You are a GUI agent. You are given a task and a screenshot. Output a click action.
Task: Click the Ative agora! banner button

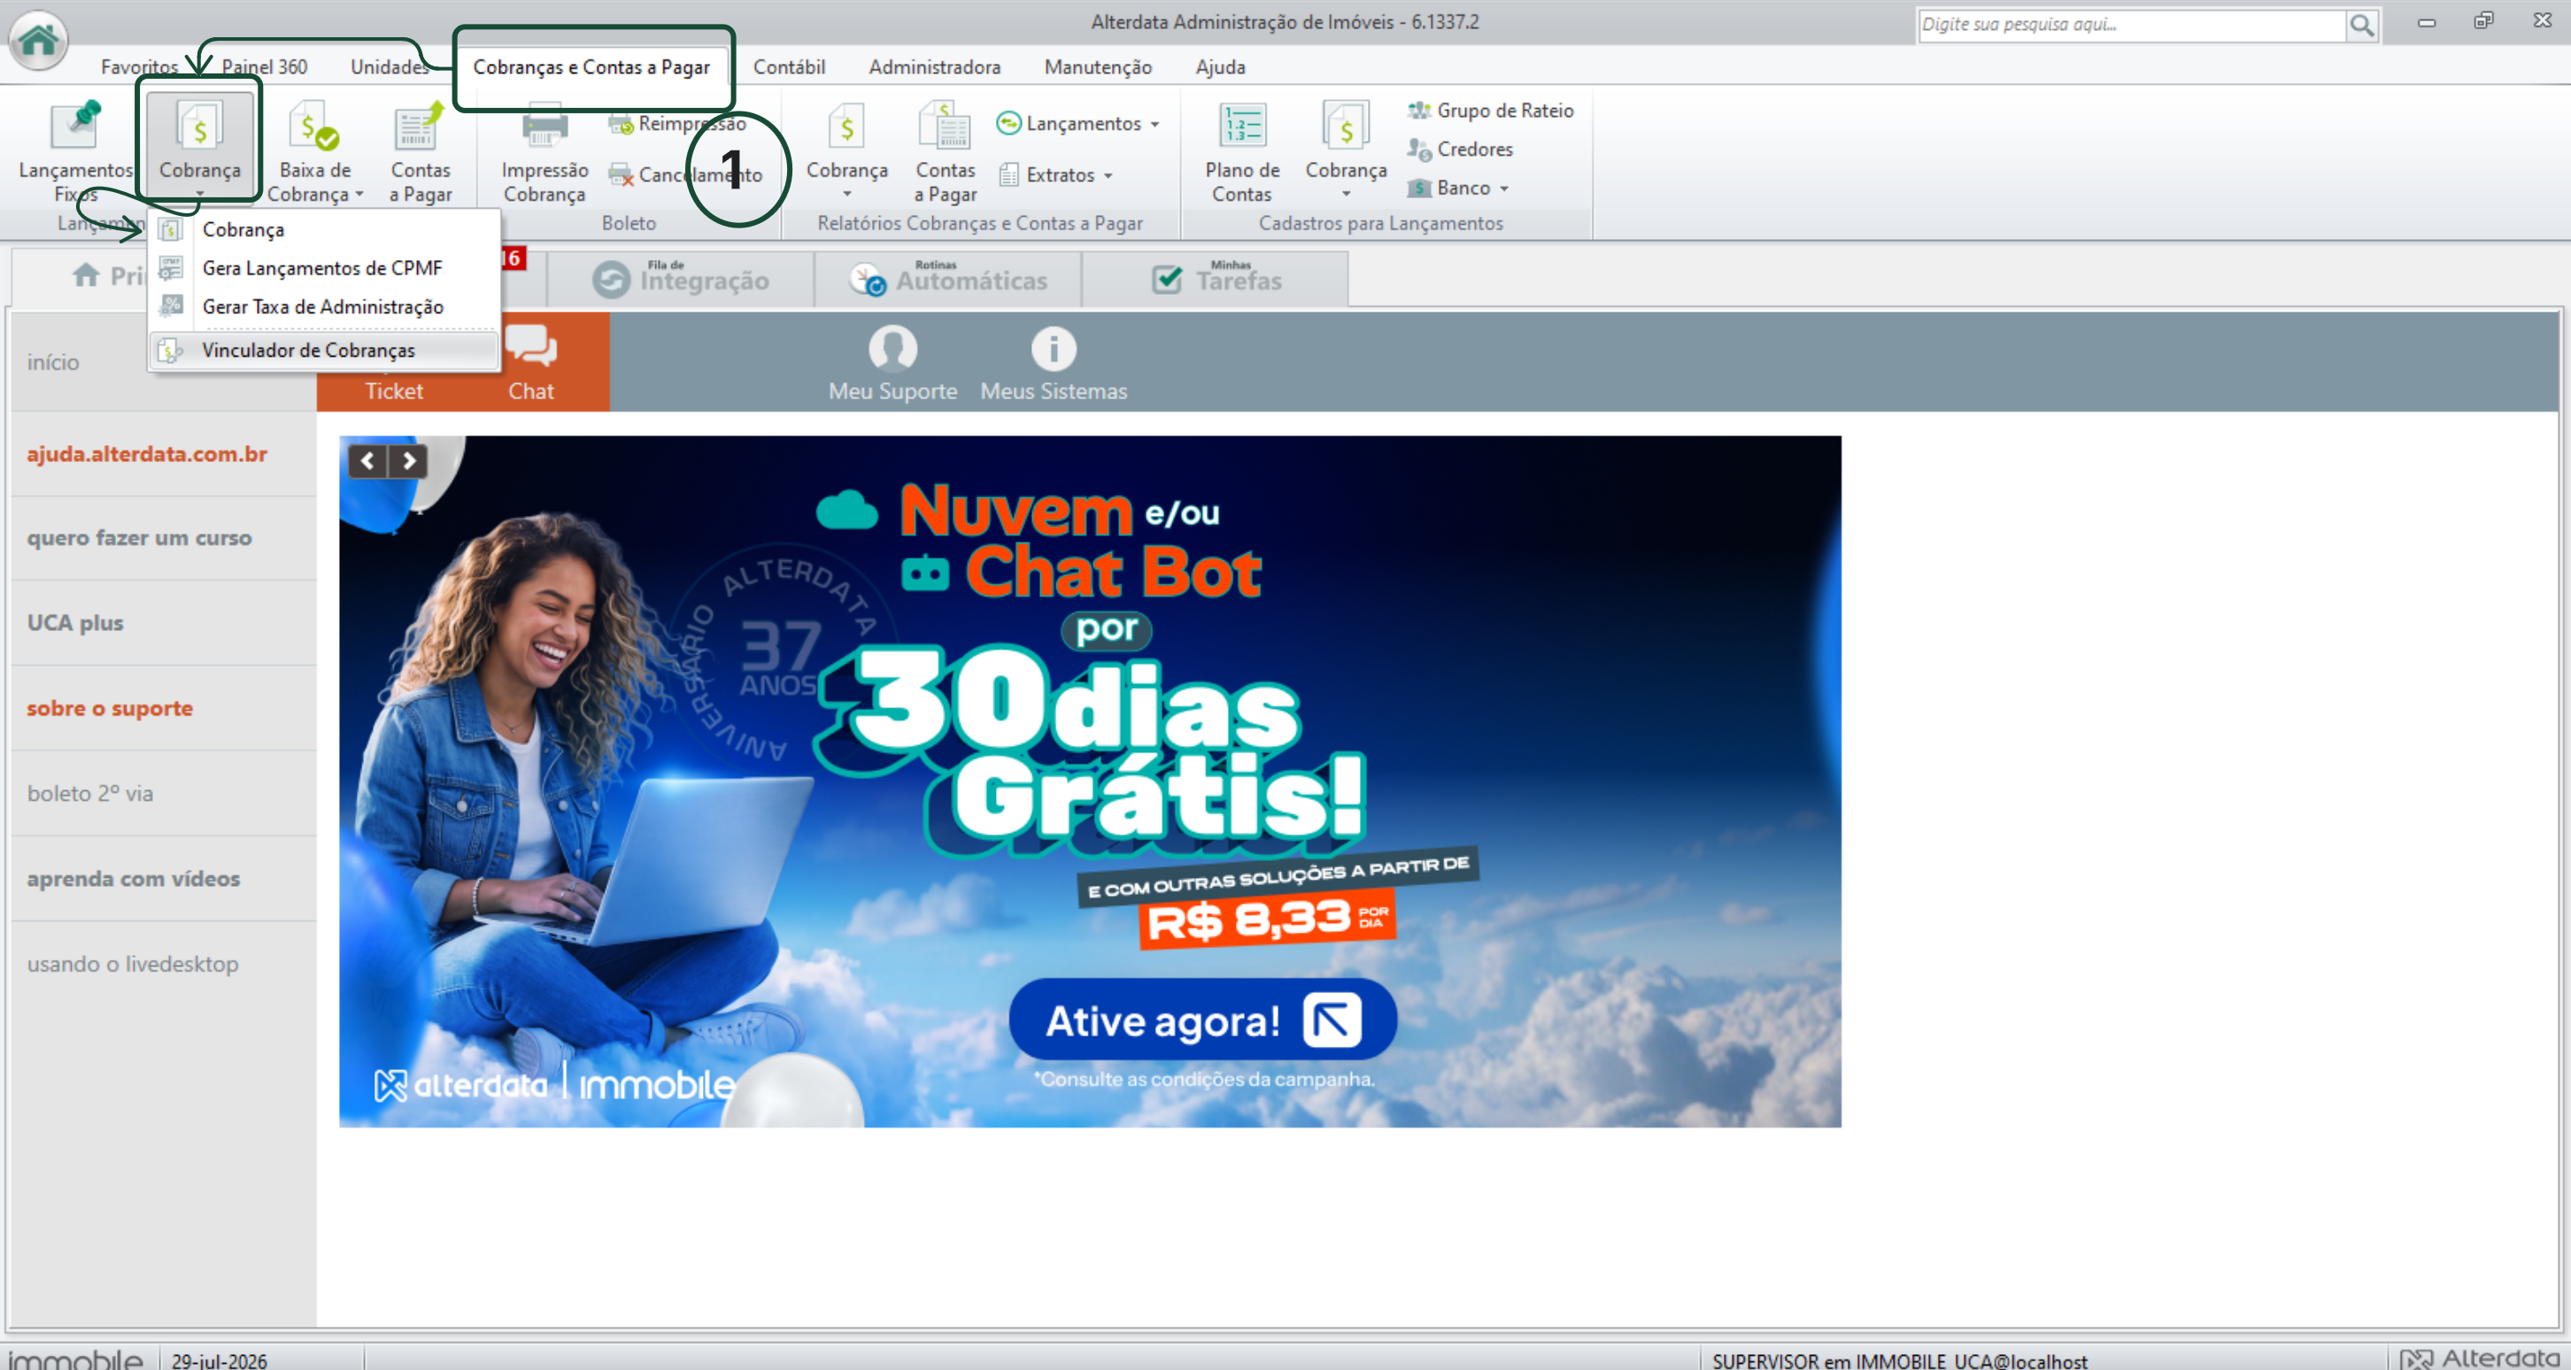point(1202,1020)
